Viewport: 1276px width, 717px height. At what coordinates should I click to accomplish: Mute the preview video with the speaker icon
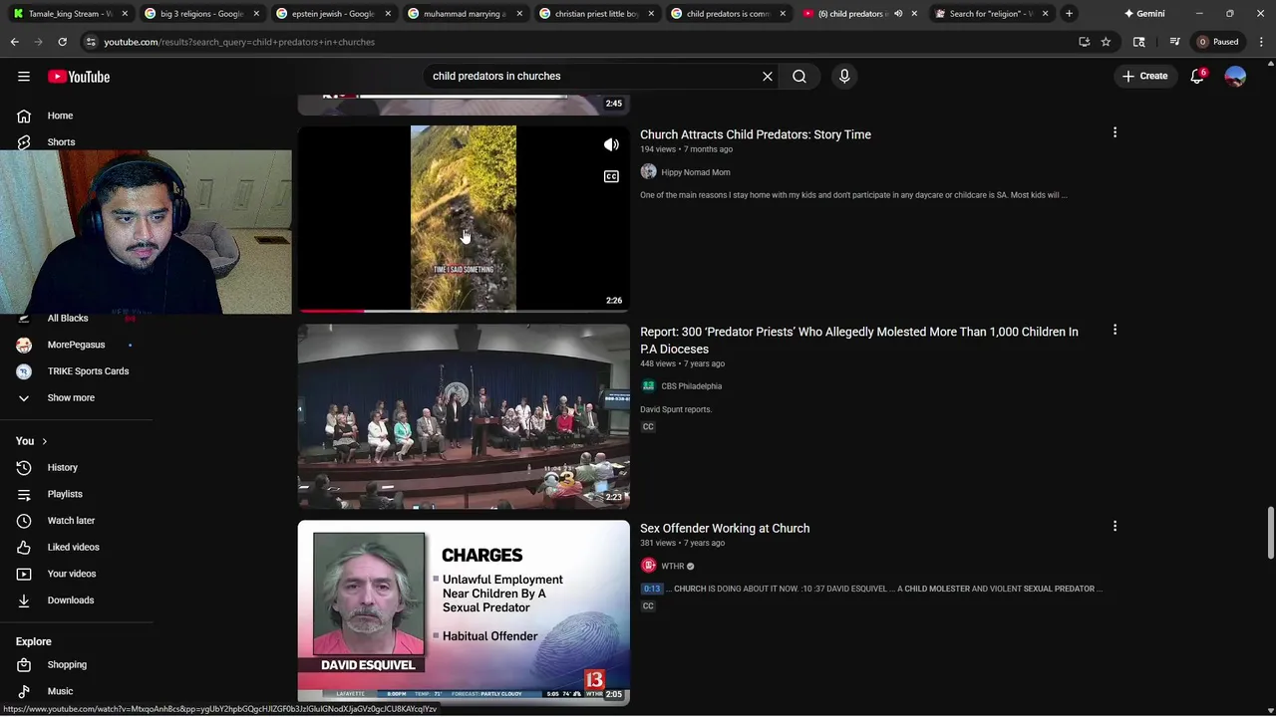pos(611,144)
